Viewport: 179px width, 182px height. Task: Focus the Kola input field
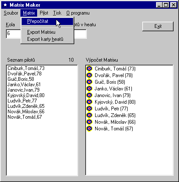pos(14,34)
